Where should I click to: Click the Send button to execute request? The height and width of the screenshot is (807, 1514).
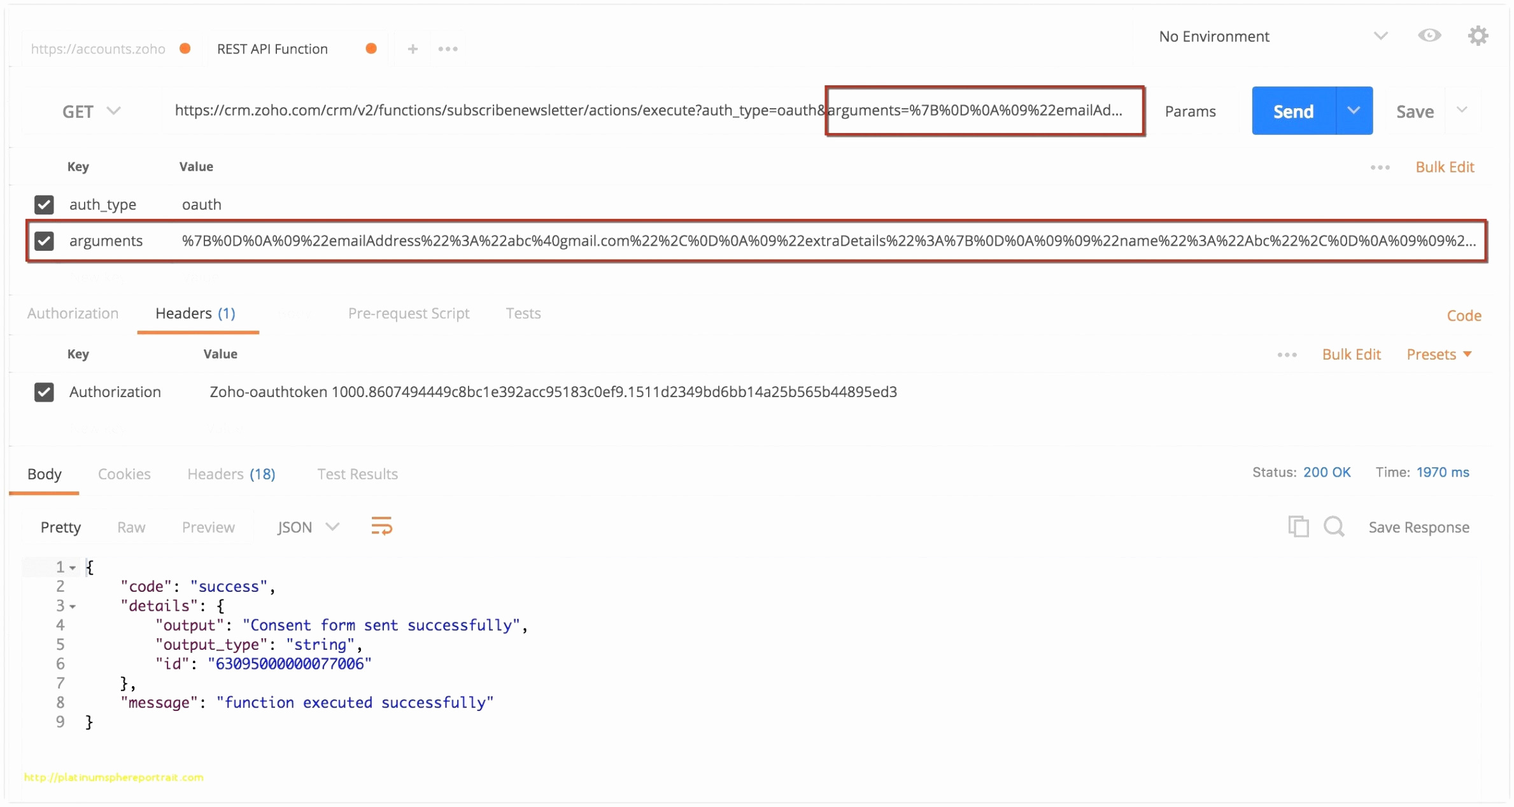(1292, 111)
